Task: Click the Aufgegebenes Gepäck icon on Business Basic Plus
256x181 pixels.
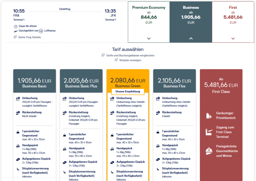Action: click(x=65, y=162)
